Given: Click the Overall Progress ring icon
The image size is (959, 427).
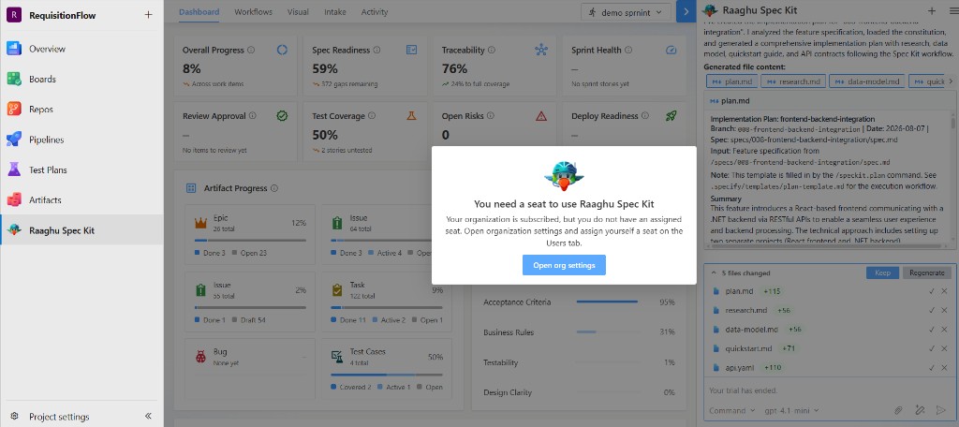Looking at the screenshot, I should coord(282,51).
